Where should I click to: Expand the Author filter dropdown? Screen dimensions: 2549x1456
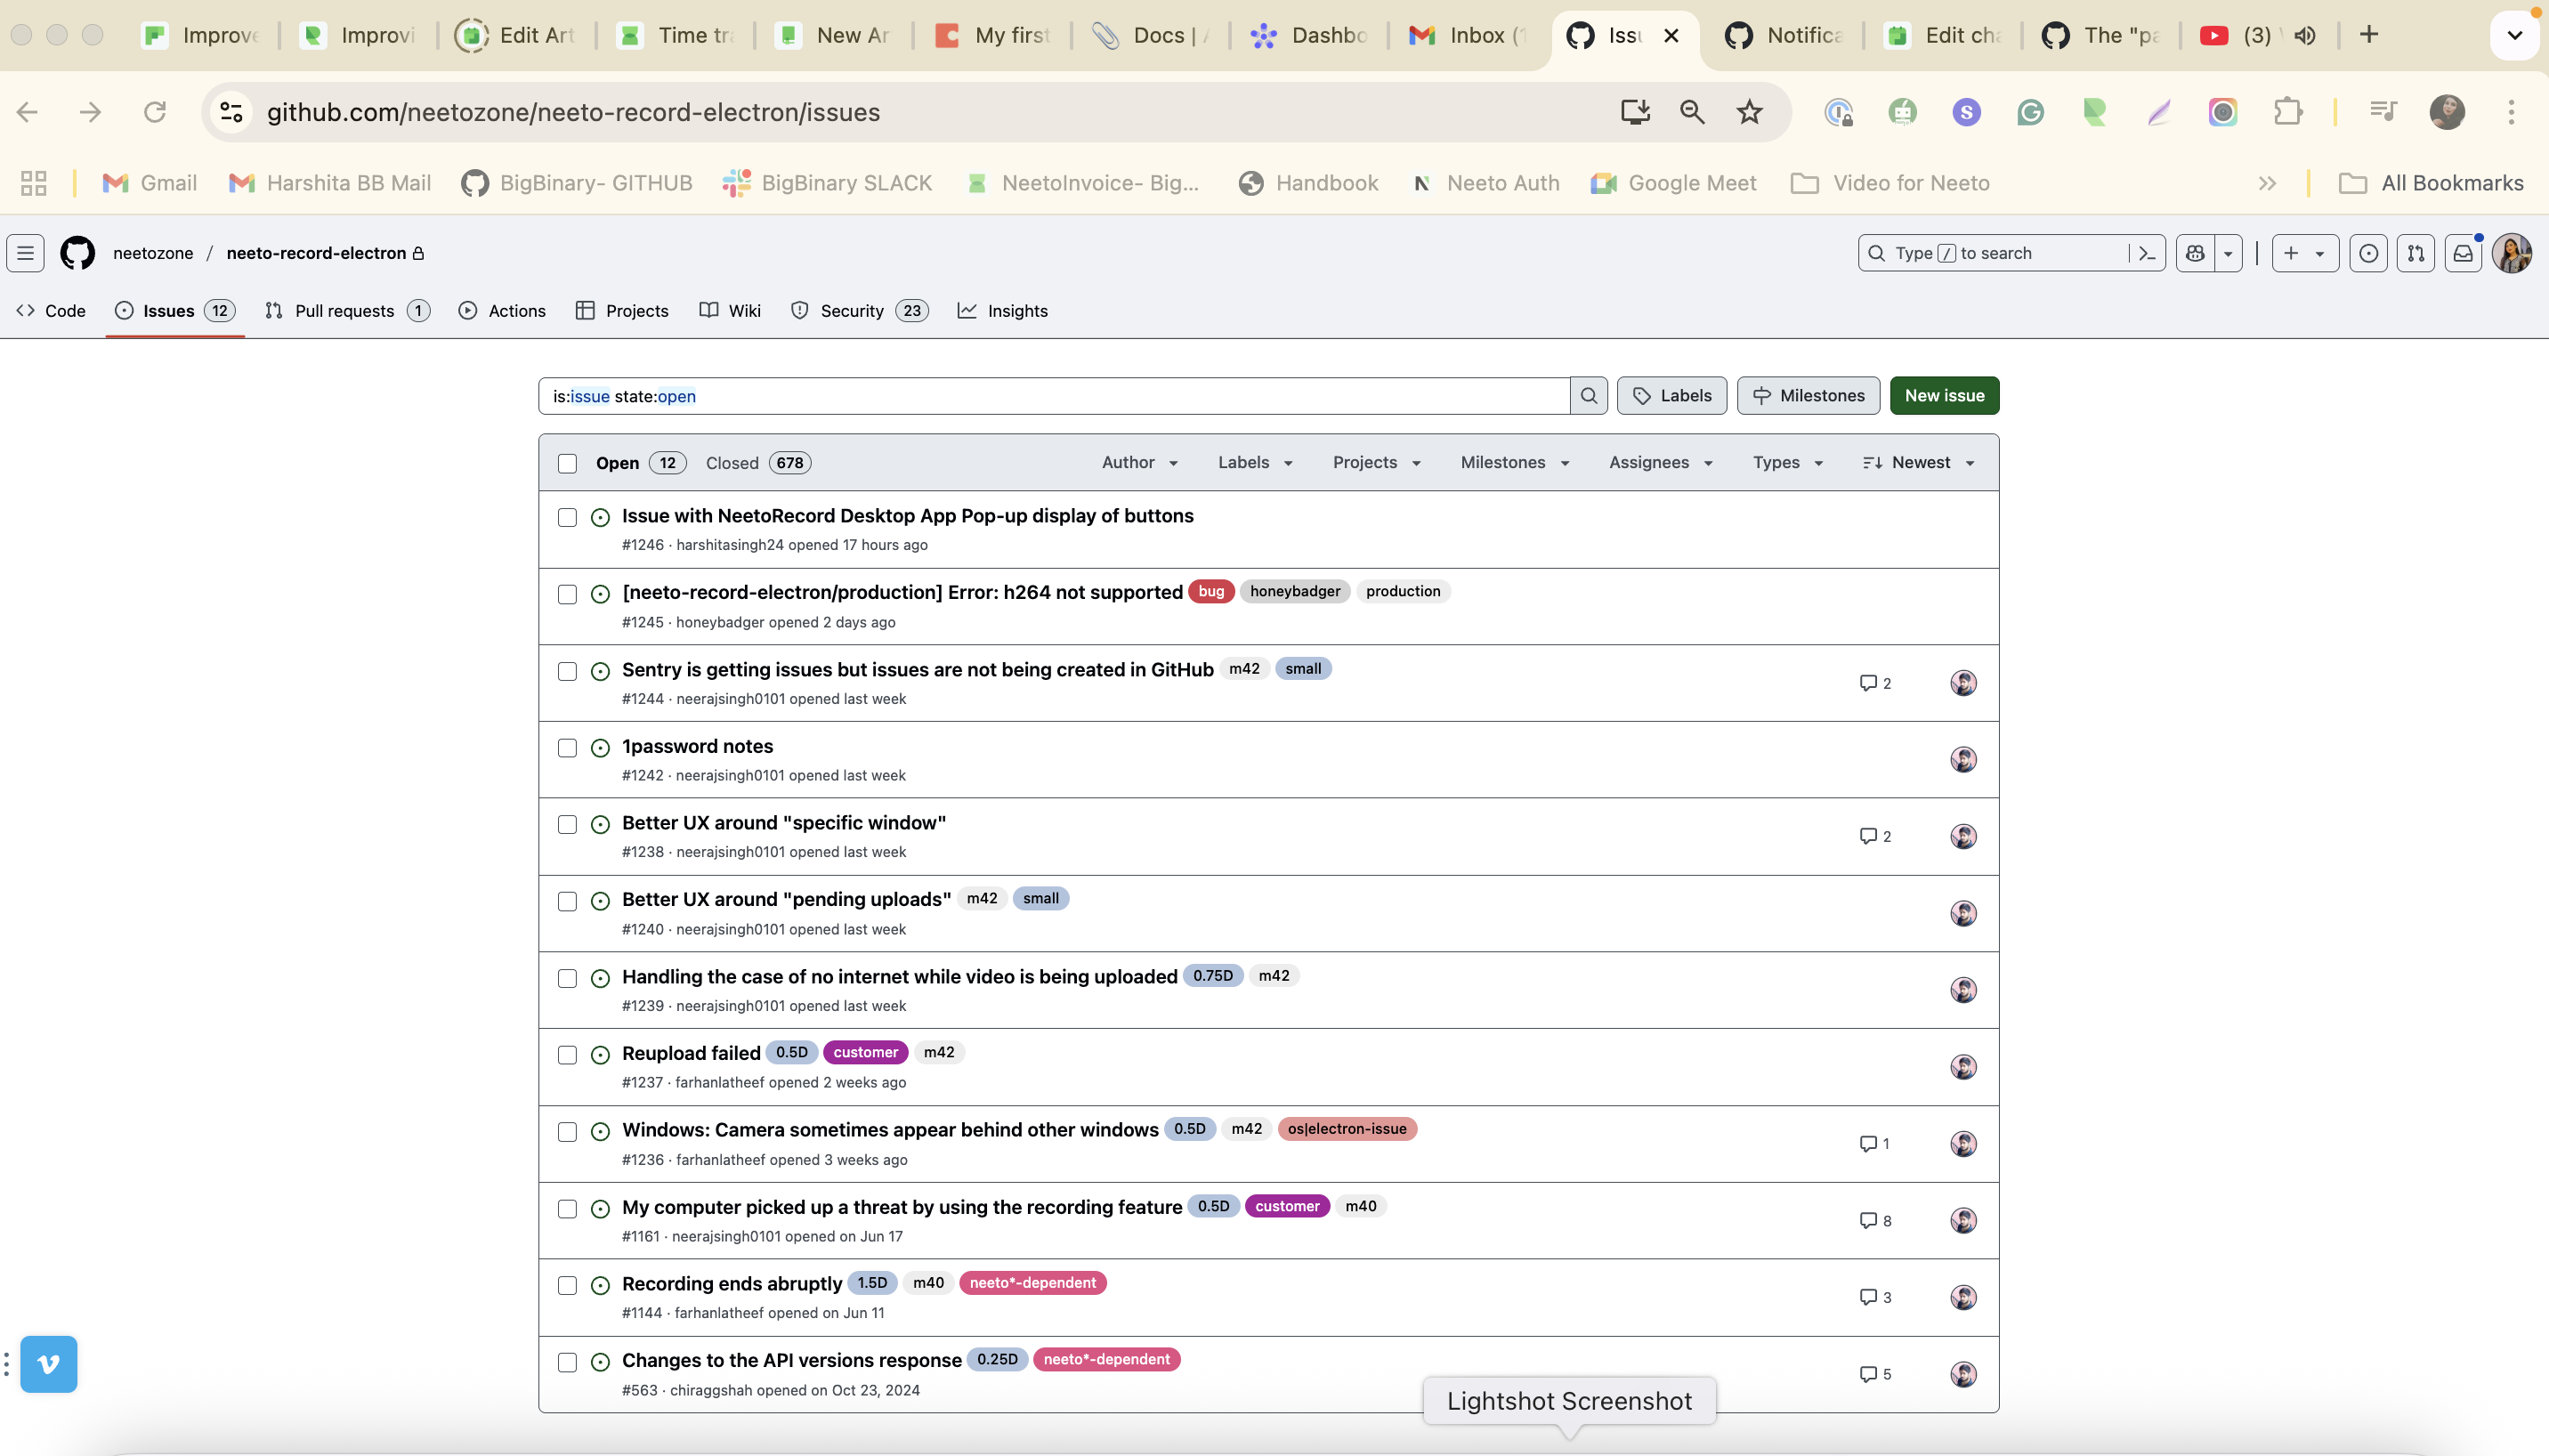(1139, 462)
